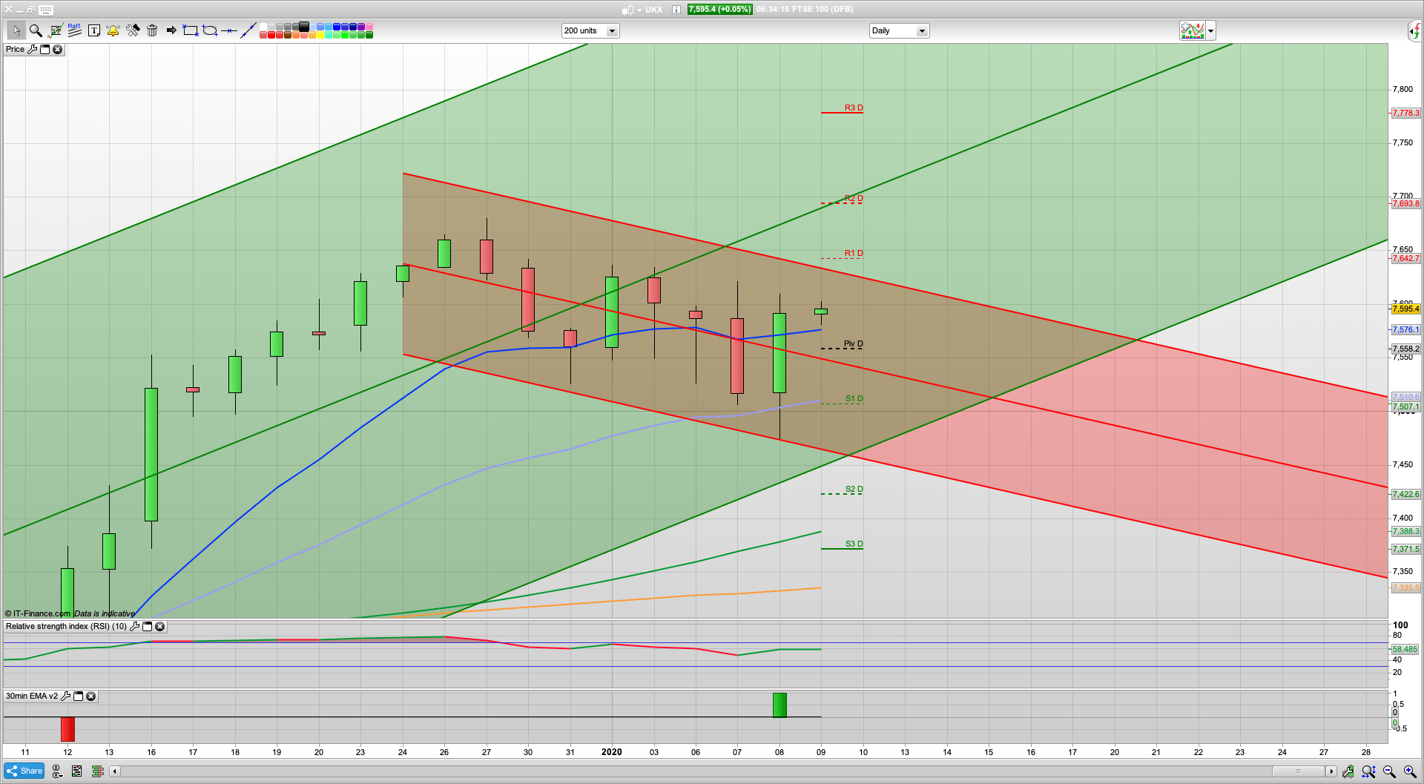Zoom out the chart horizontally
Image resolution: width=1424 pixels, height=784 pixels.
click(1389, 771)
